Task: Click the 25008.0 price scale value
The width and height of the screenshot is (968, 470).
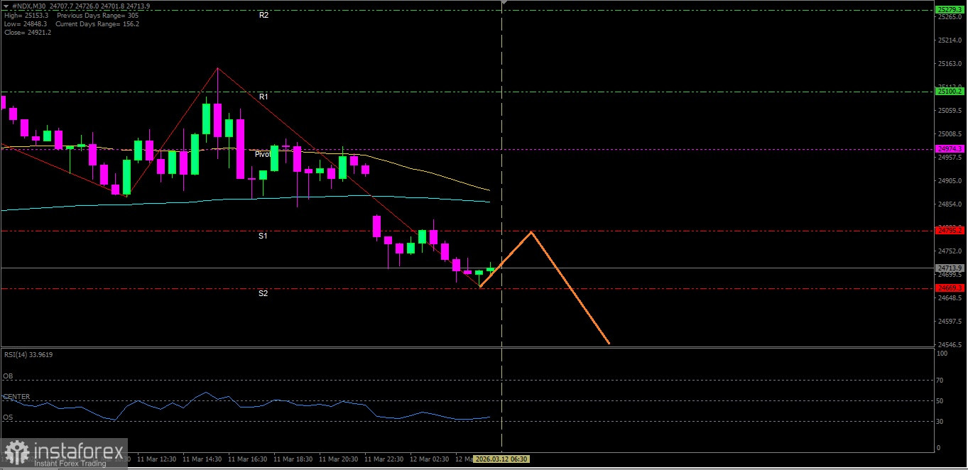Action: 950,133
